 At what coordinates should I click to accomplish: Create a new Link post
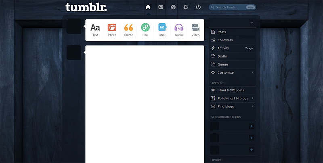coord(145,30)
